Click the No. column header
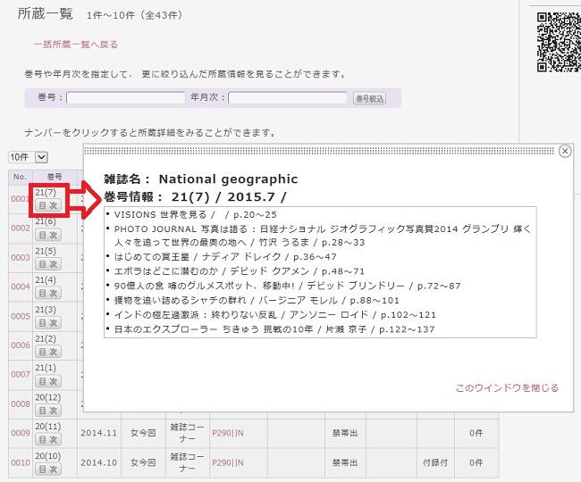This screenshot has height=482, width=581. click(x=21, y=177)
